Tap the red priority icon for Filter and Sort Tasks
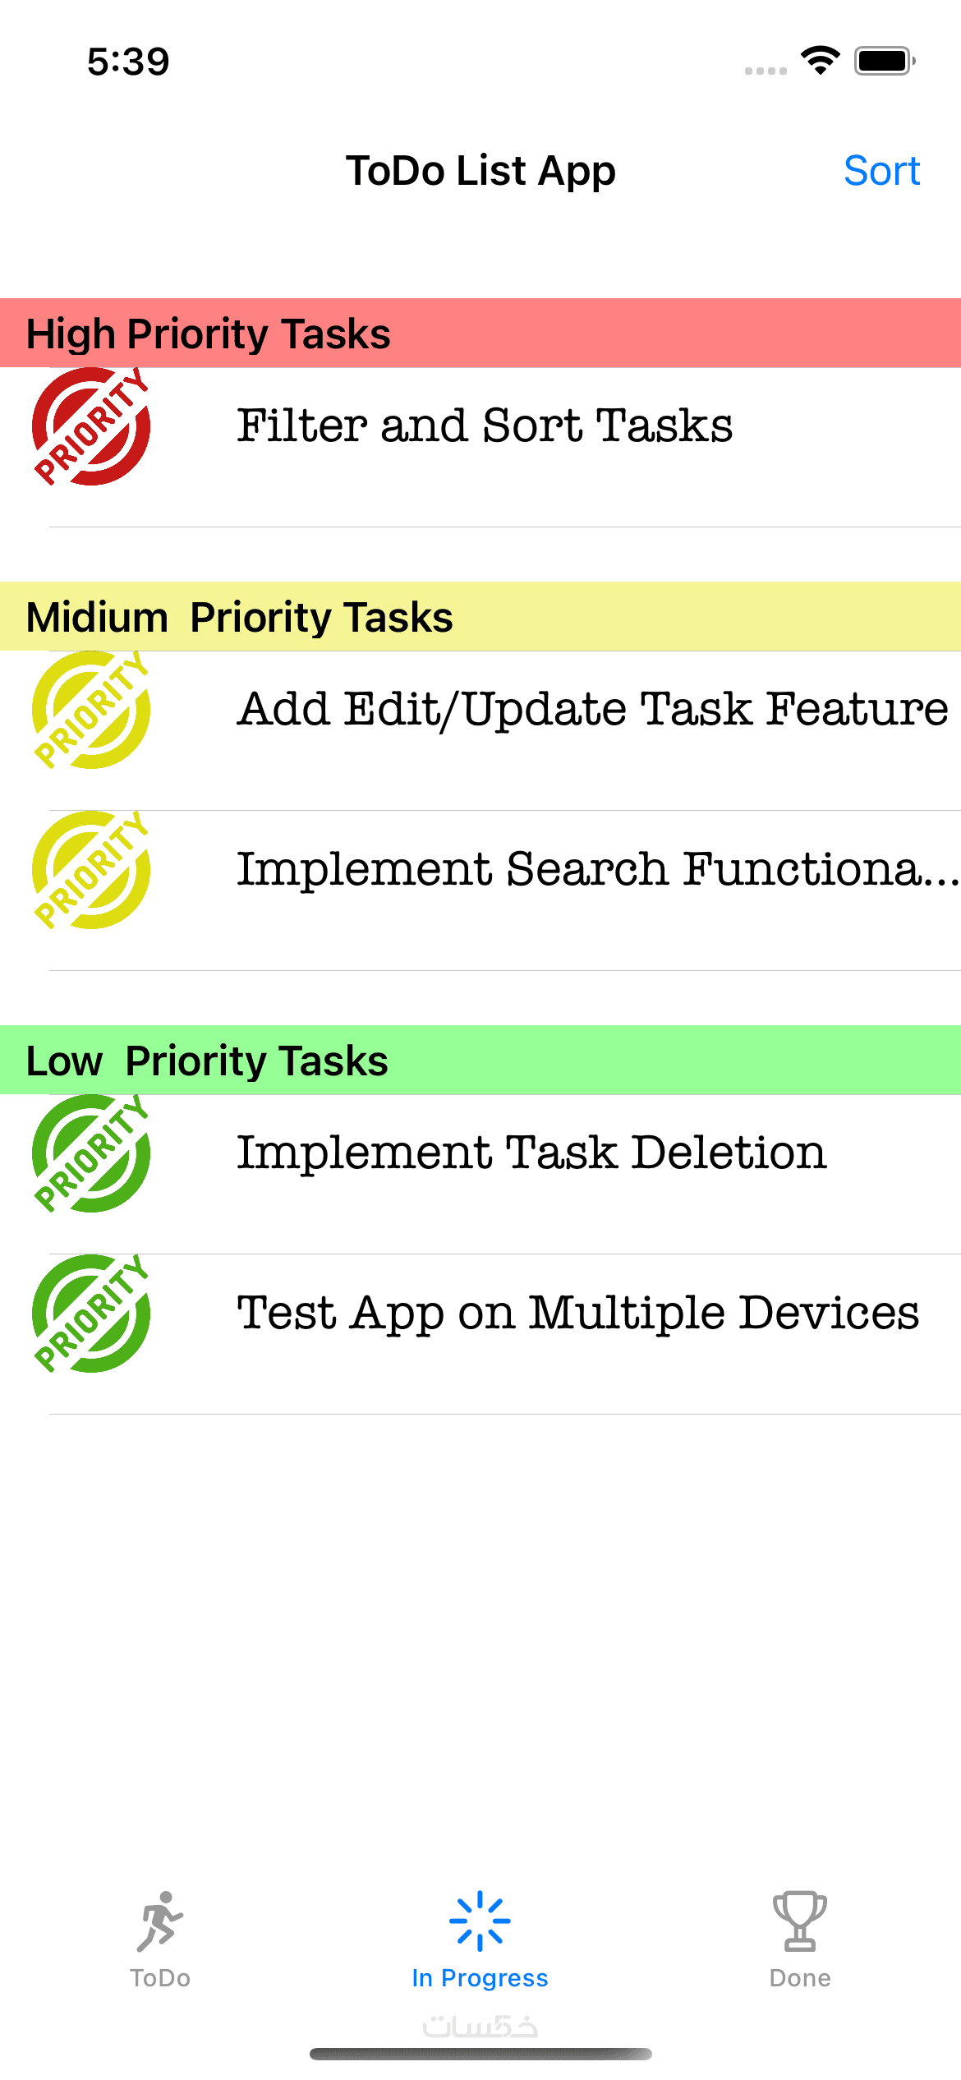The height and width of the screenshot is (2080, 961). point(91,426)
